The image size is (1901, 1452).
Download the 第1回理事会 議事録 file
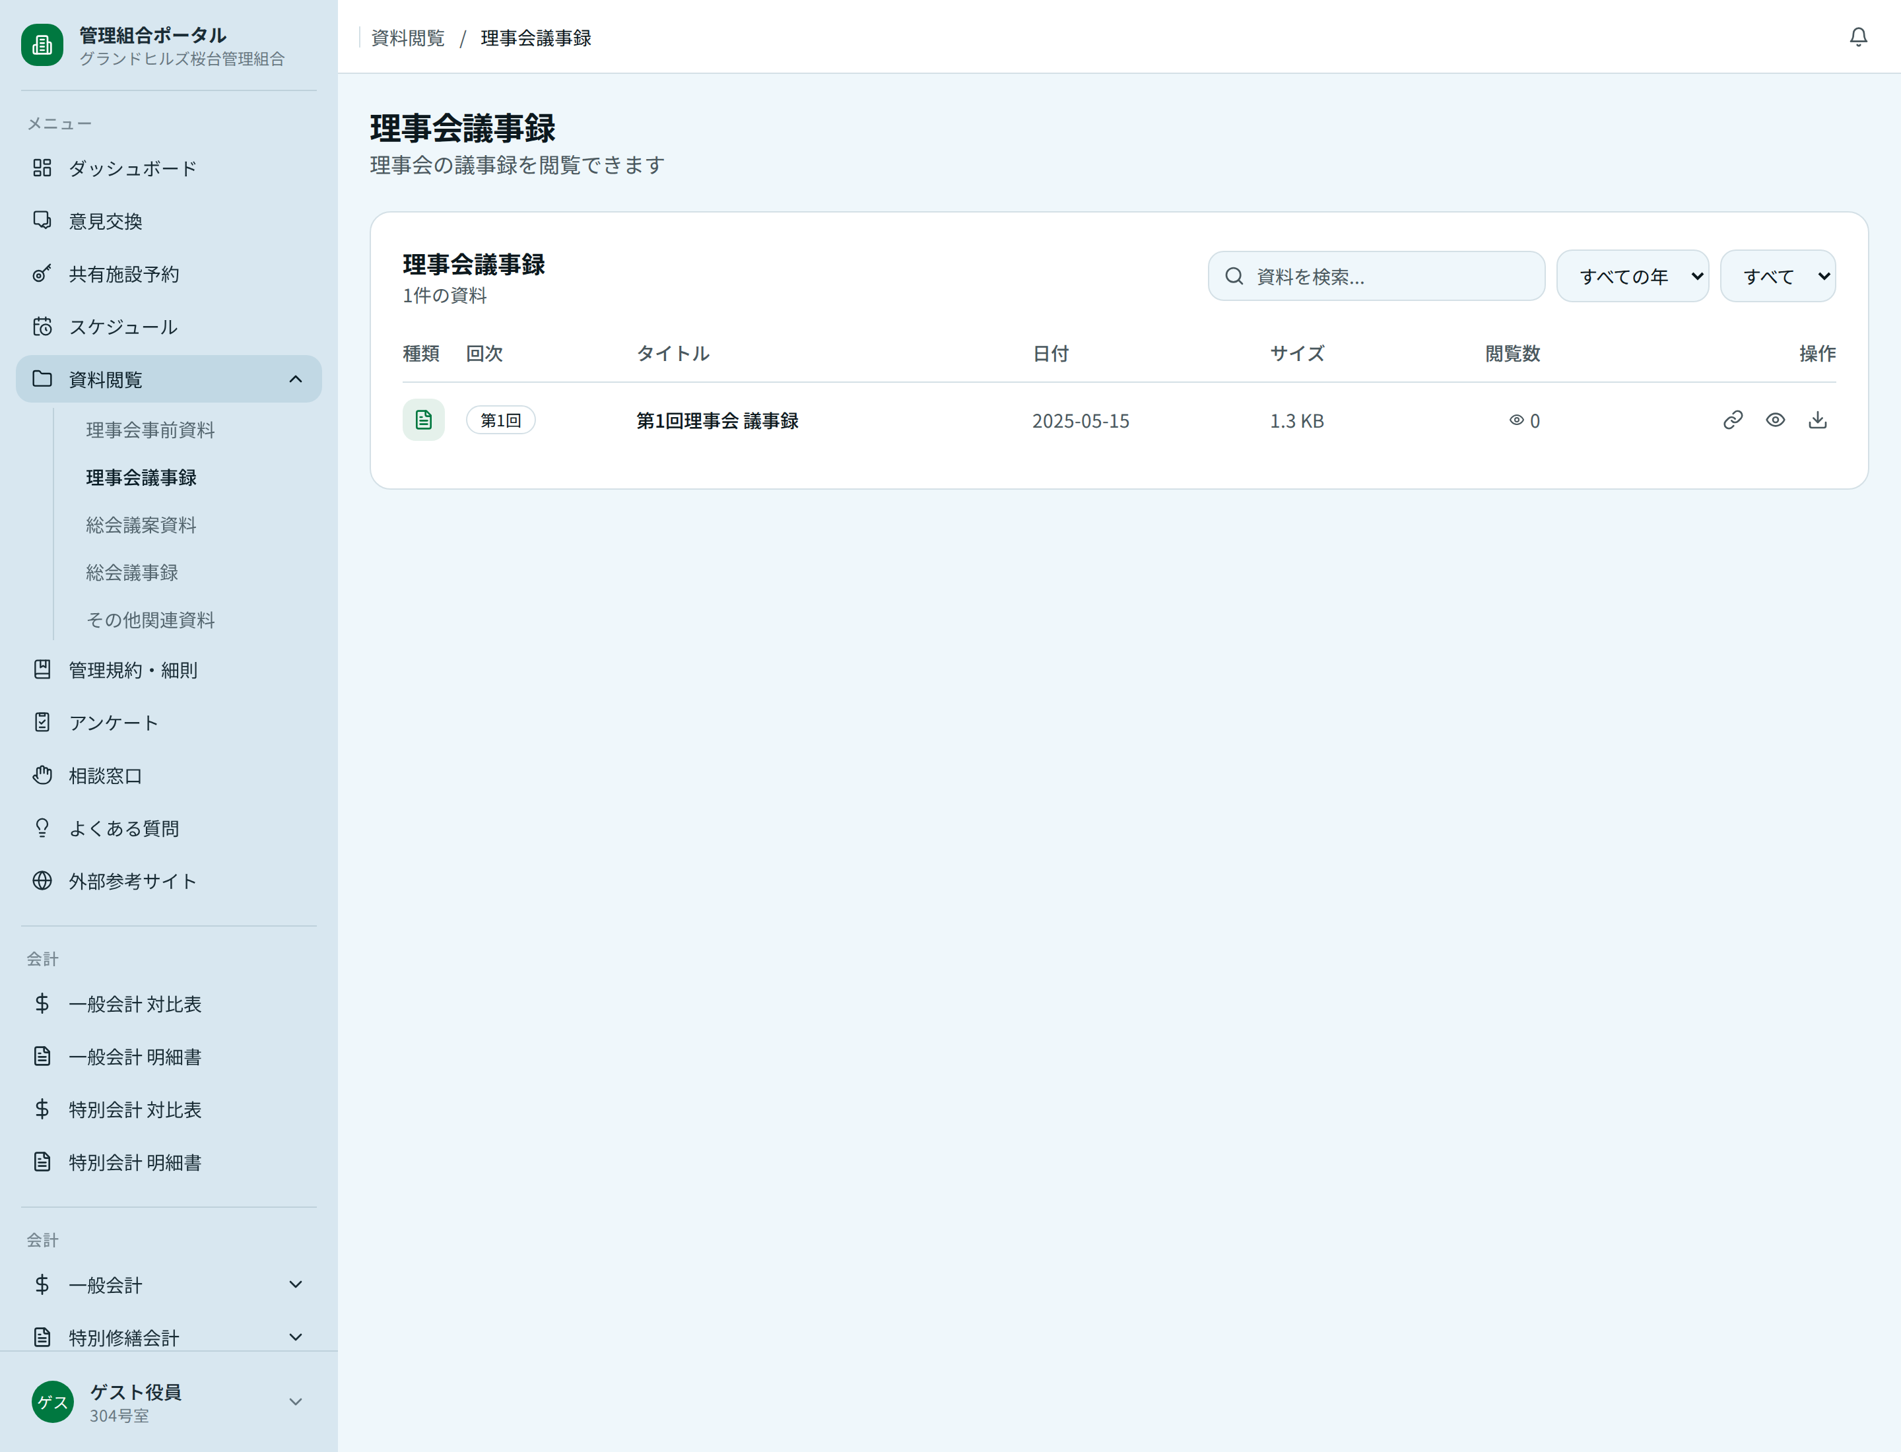[x=1817, y=420]
